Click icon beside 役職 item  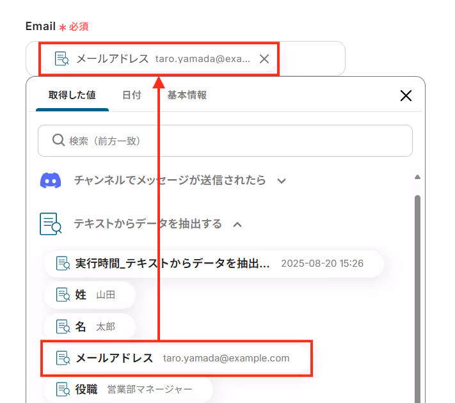coord(63,390)
